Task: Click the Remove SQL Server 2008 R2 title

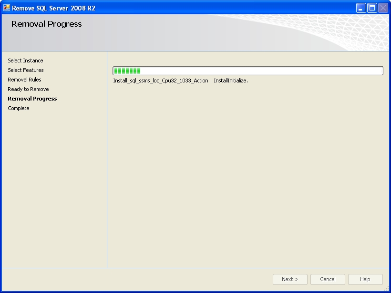Action: pyautogui.click(x=53, y=8)
